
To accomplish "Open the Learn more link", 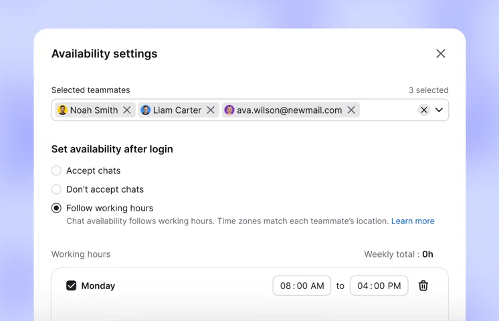I will [x=413, y=221].
